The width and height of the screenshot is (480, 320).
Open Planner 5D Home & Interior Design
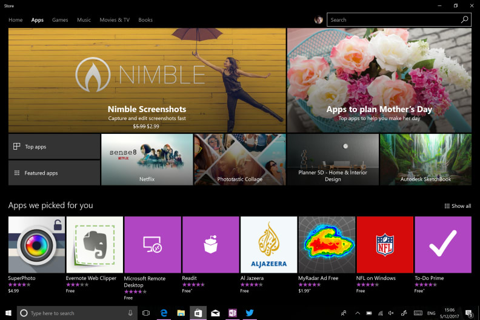(333, 159)
